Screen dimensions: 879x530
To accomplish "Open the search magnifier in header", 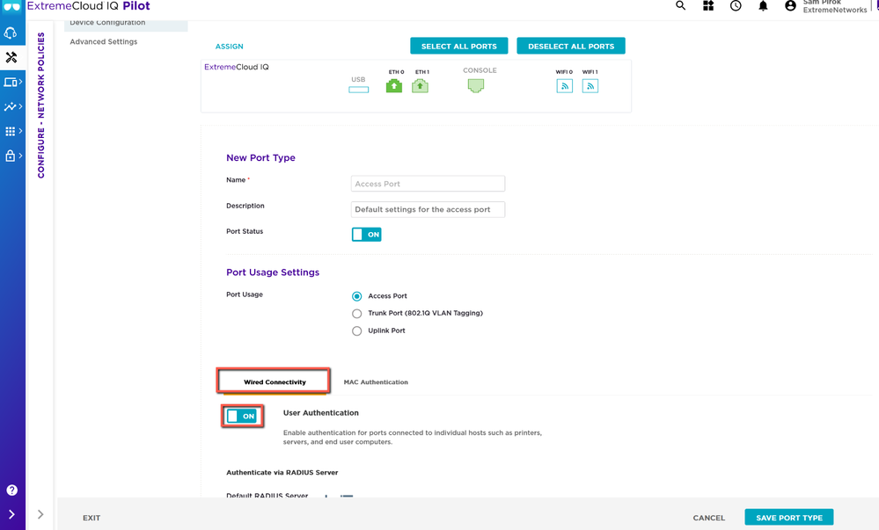I will click(x=680, y=6).
